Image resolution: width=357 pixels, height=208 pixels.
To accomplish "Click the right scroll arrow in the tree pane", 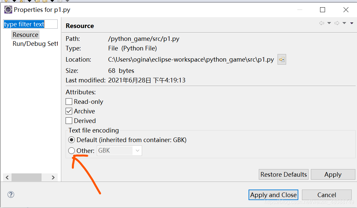I will coord(53,178).
